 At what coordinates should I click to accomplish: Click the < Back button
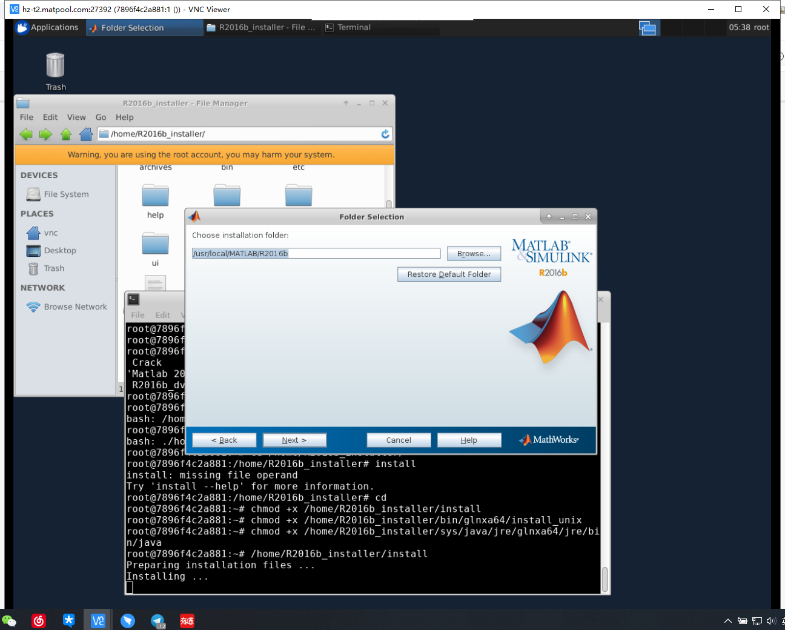(224, 440)
